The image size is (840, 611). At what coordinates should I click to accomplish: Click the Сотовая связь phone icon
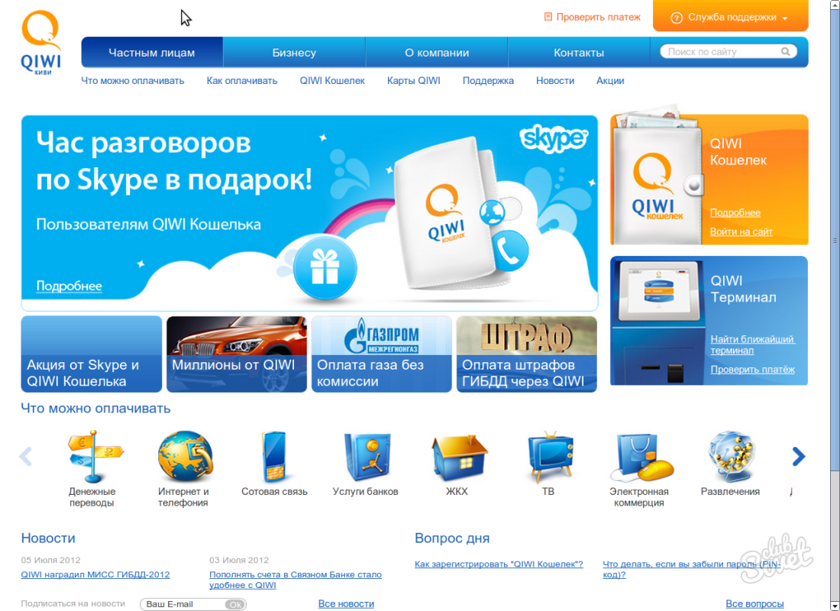[274, 455]
